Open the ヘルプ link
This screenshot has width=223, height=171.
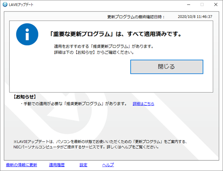(108, 165)
